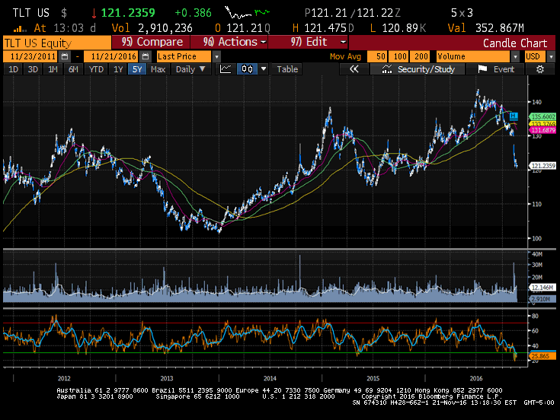Open the Volume study dropdown arrow
The height and width of the screenshot is (420, 560).
pyautogui.click(x=515, y=57)
